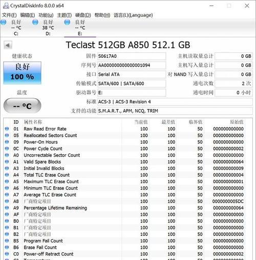Select the Power Cycle Count name
The image size is (256, 260).
click(43, 148)
